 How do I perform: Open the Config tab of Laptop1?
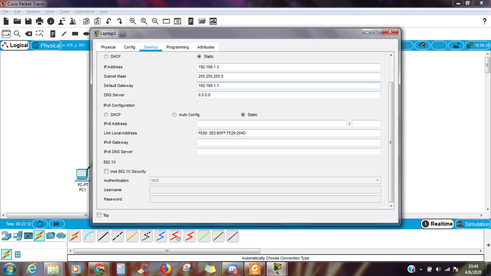pos(129,47)
